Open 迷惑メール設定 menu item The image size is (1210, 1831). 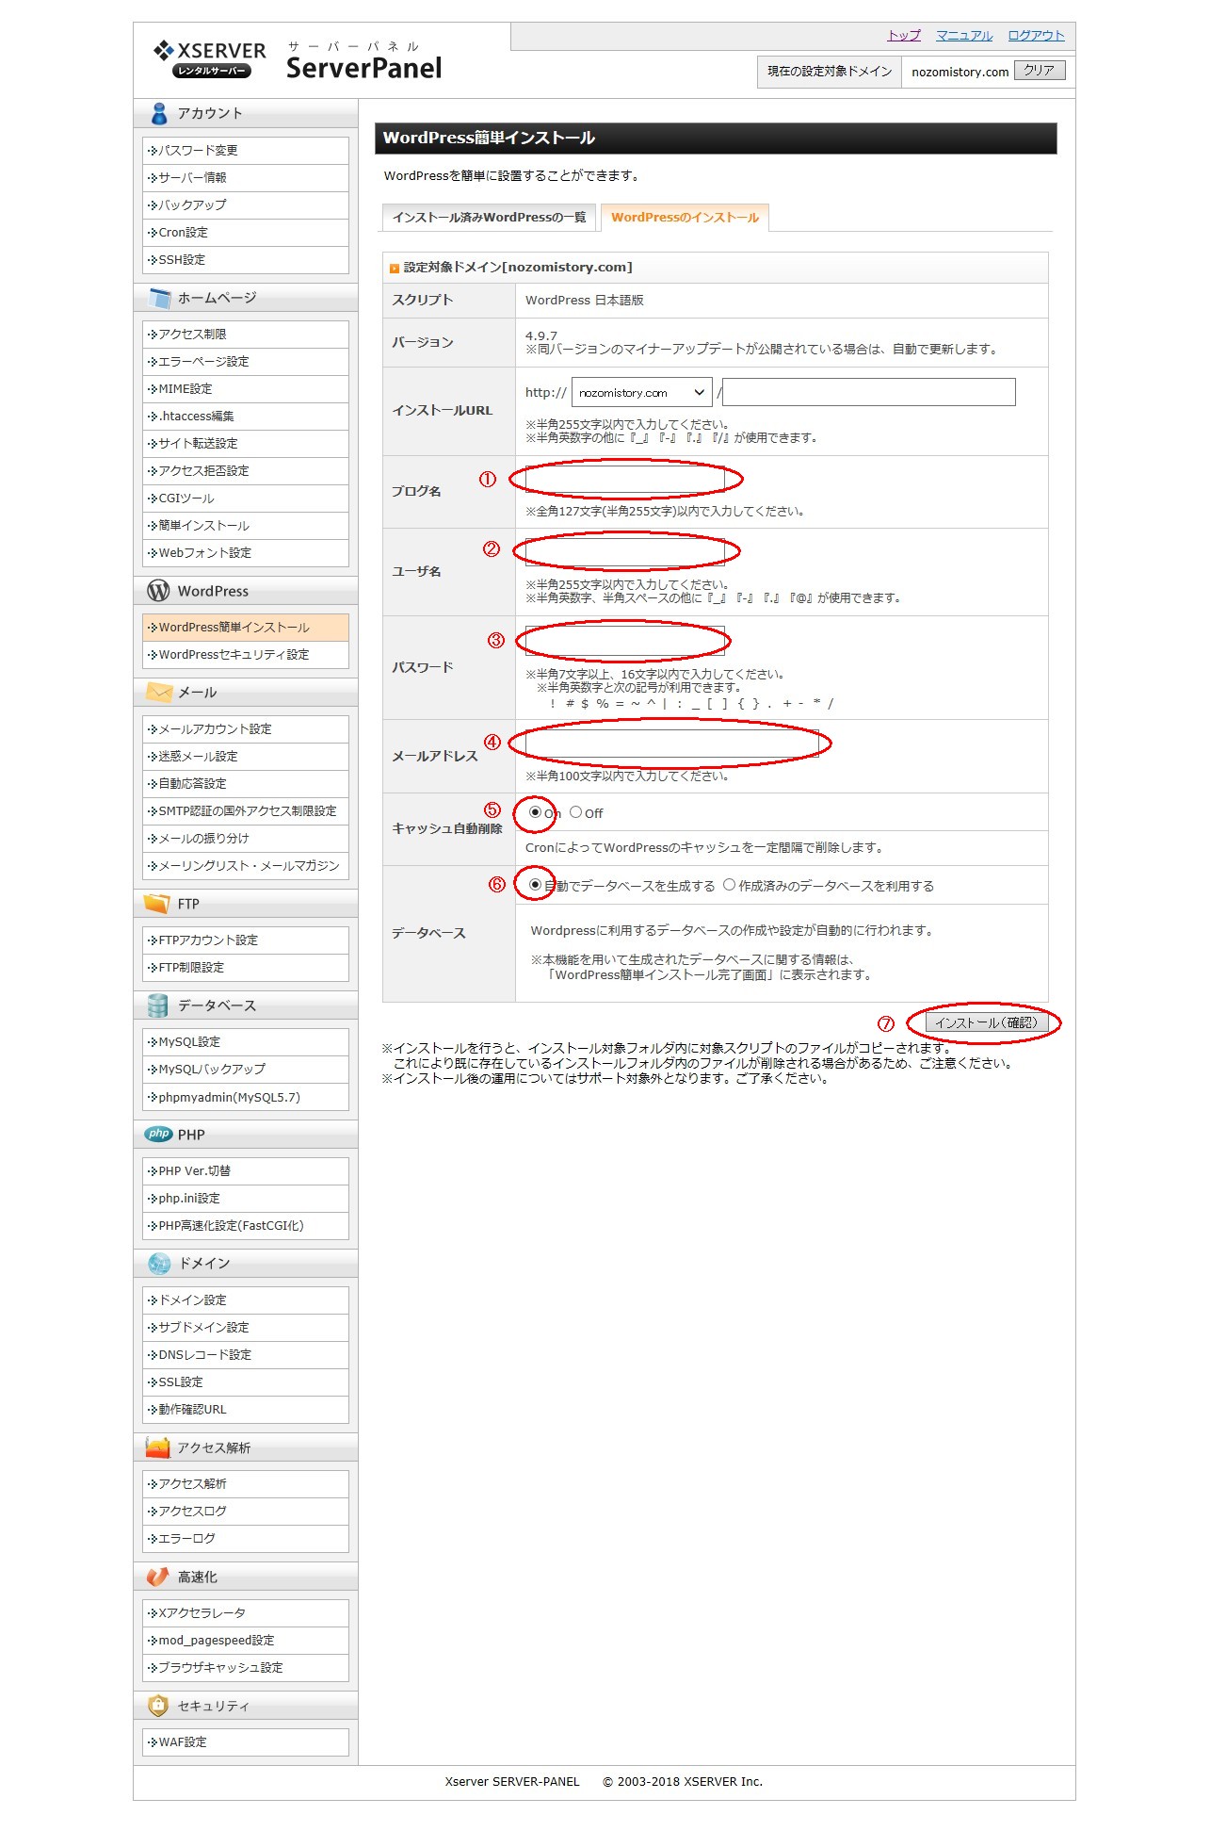tap(245, 756)
